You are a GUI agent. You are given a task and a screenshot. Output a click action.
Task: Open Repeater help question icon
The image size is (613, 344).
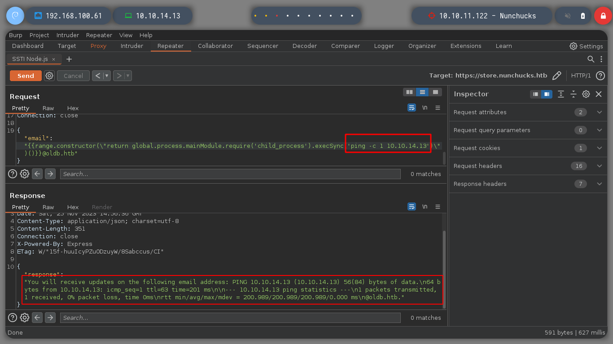pos(600,76)
